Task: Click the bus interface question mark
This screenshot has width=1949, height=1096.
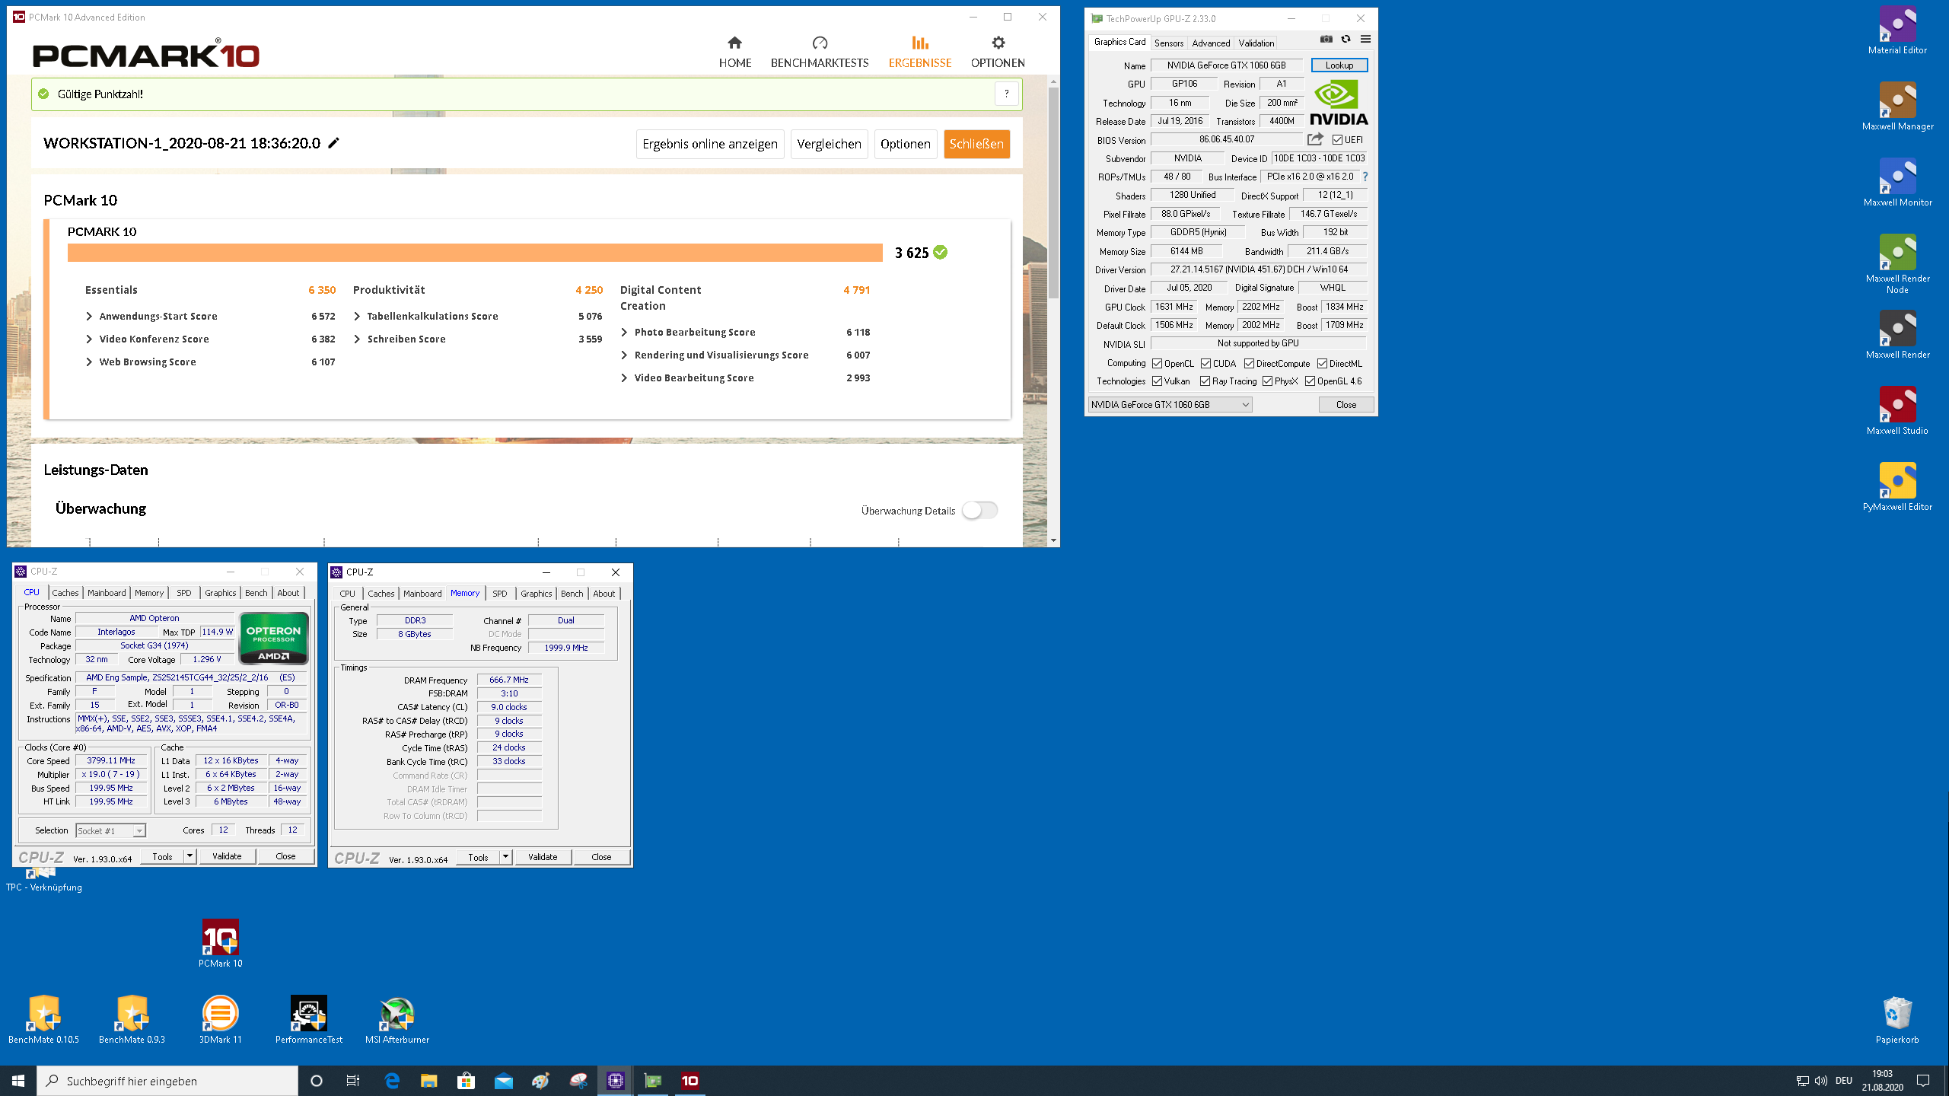Action: click(x=1365, y=177)
